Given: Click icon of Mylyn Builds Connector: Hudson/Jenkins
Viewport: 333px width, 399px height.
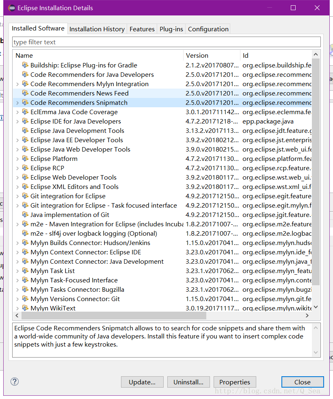Looking at the screenshot, I should point(25,243).
